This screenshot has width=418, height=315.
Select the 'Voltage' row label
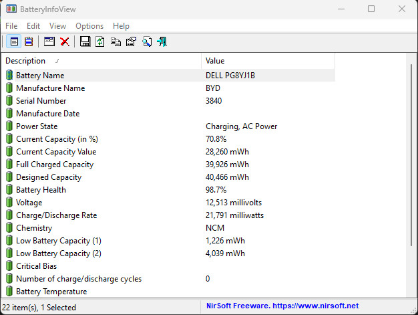29,203
